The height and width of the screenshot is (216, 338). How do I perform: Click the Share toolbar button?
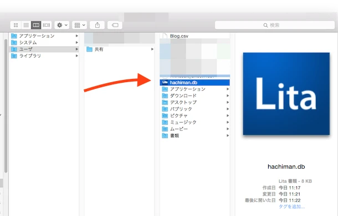pos(97,26)
